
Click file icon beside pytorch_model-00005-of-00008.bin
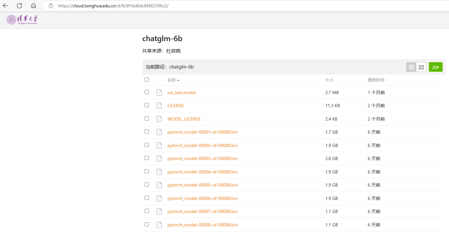point(159,185)
